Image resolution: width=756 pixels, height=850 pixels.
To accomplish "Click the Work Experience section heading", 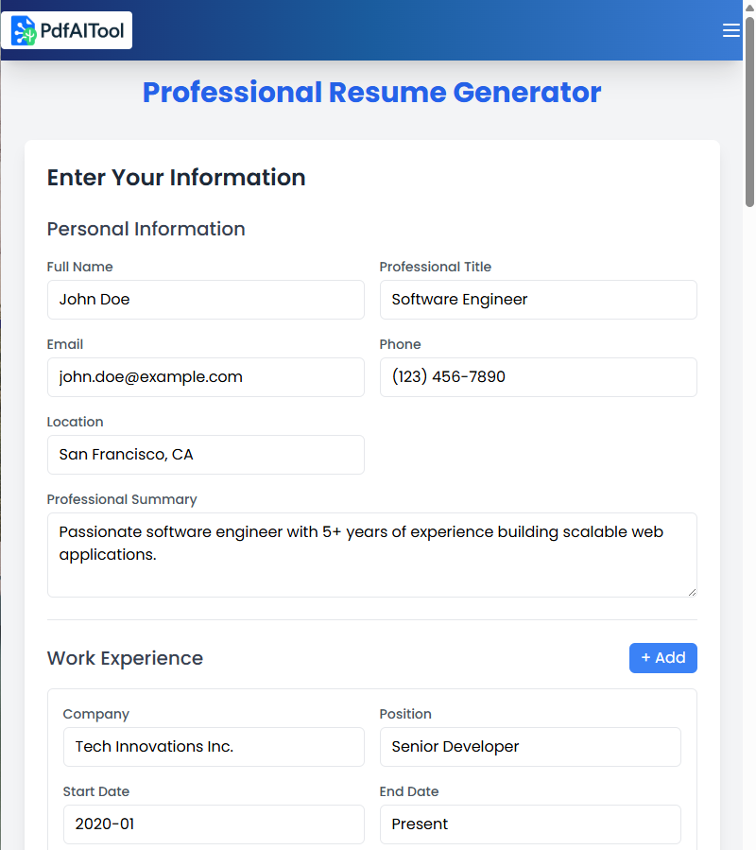I will point(125,658).
